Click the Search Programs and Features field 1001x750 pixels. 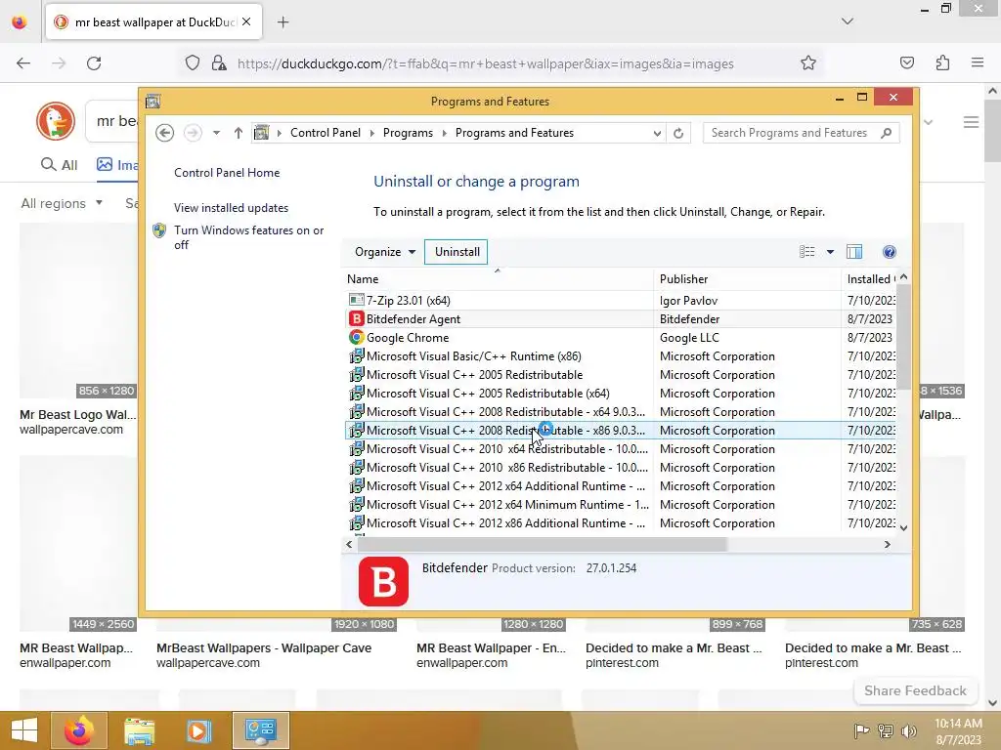802,133
